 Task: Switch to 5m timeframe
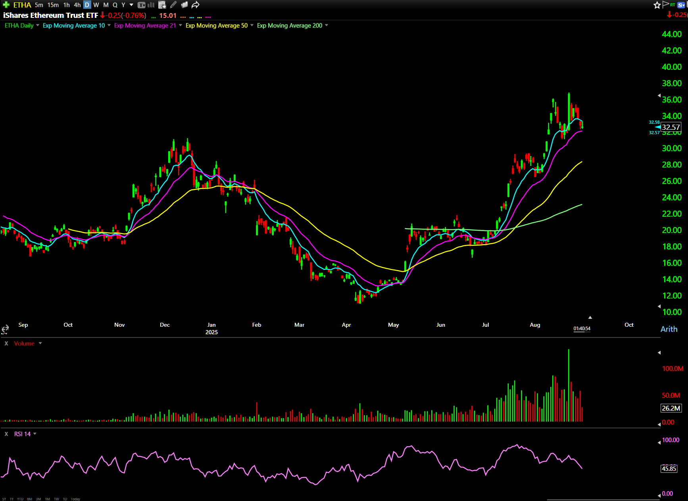39,5
